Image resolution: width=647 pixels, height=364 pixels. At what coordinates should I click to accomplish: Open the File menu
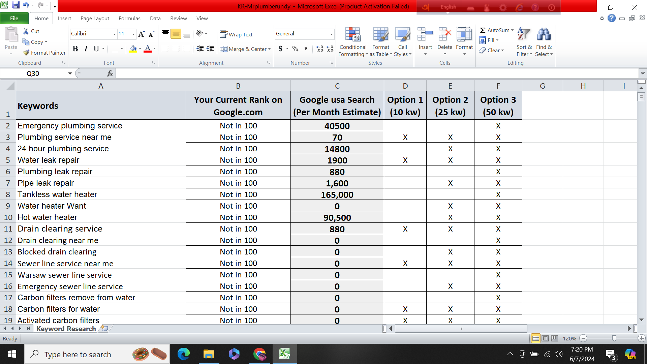pyautogui.click(x=14, y=18)
